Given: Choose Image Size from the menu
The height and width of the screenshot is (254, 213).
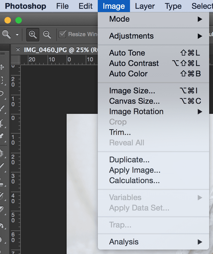Looking at the screenshot, I should coord(153,91).
